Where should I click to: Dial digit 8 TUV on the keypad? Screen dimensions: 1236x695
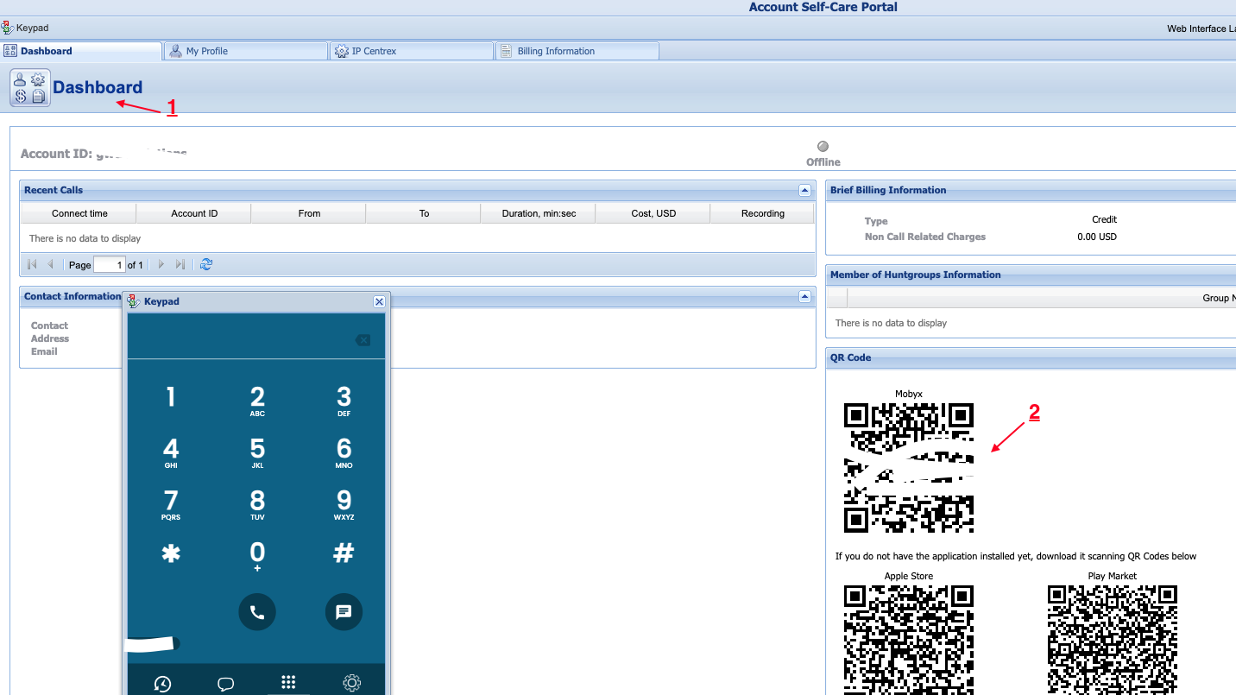pyautogui.click(x=257, y=504)
